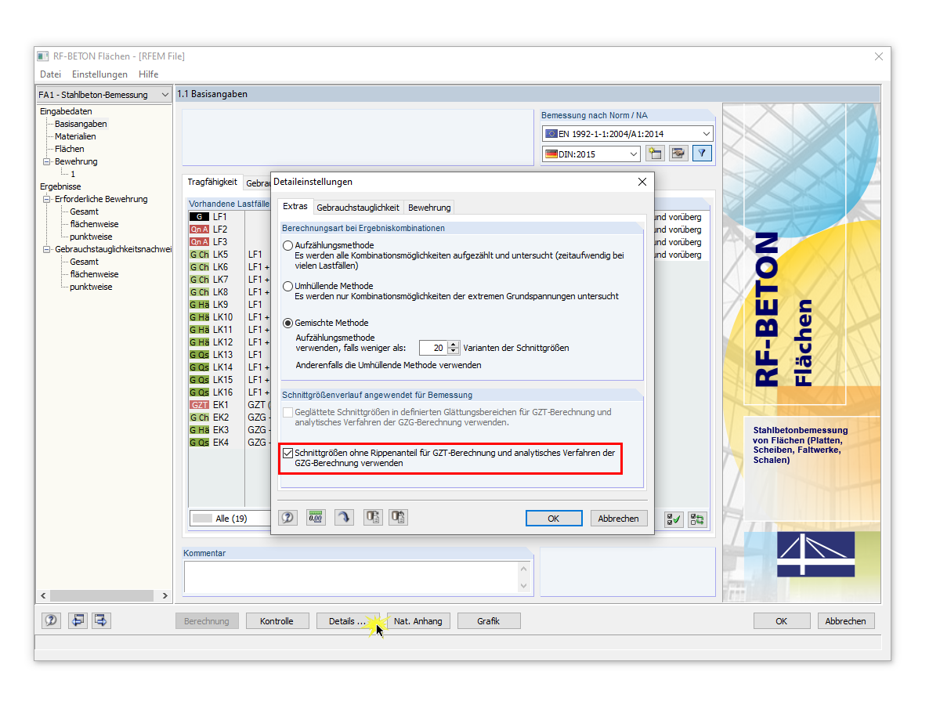The image size is (940, 705).
Task: Open the DIN:2015 national annex dropdown
Action: [591, 154]
